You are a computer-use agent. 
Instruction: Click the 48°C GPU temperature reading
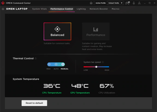(x=80, y=86)
